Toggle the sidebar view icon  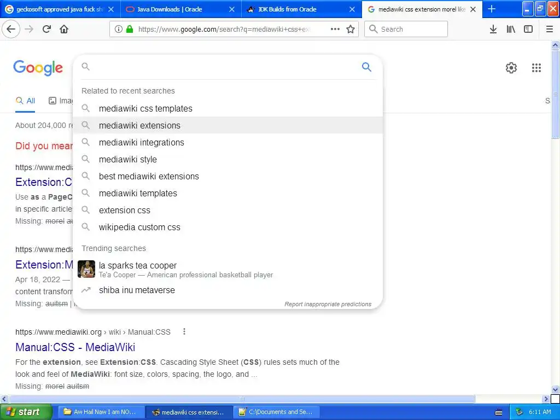click(528, 30)
